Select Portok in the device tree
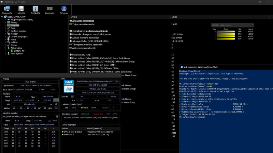 click(14, 45)
